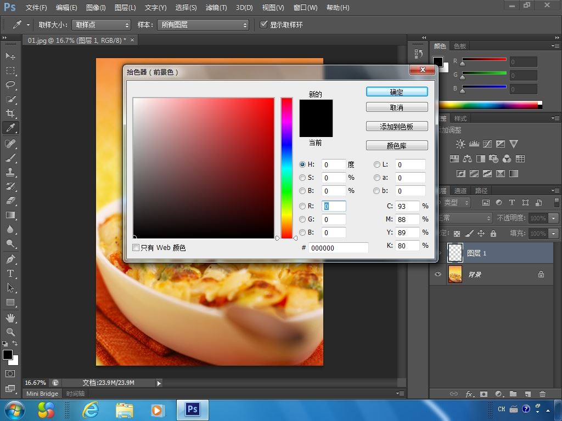This screenshot has height=421, width=562.
Task: Select the Lasso tool
Action: click(x=10, y=85)
